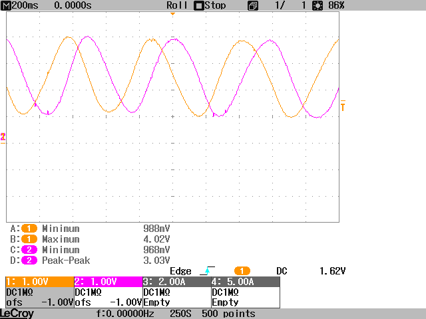Select the 968mV measurement value
Screen dimensions: 426x319
point(156,250)
